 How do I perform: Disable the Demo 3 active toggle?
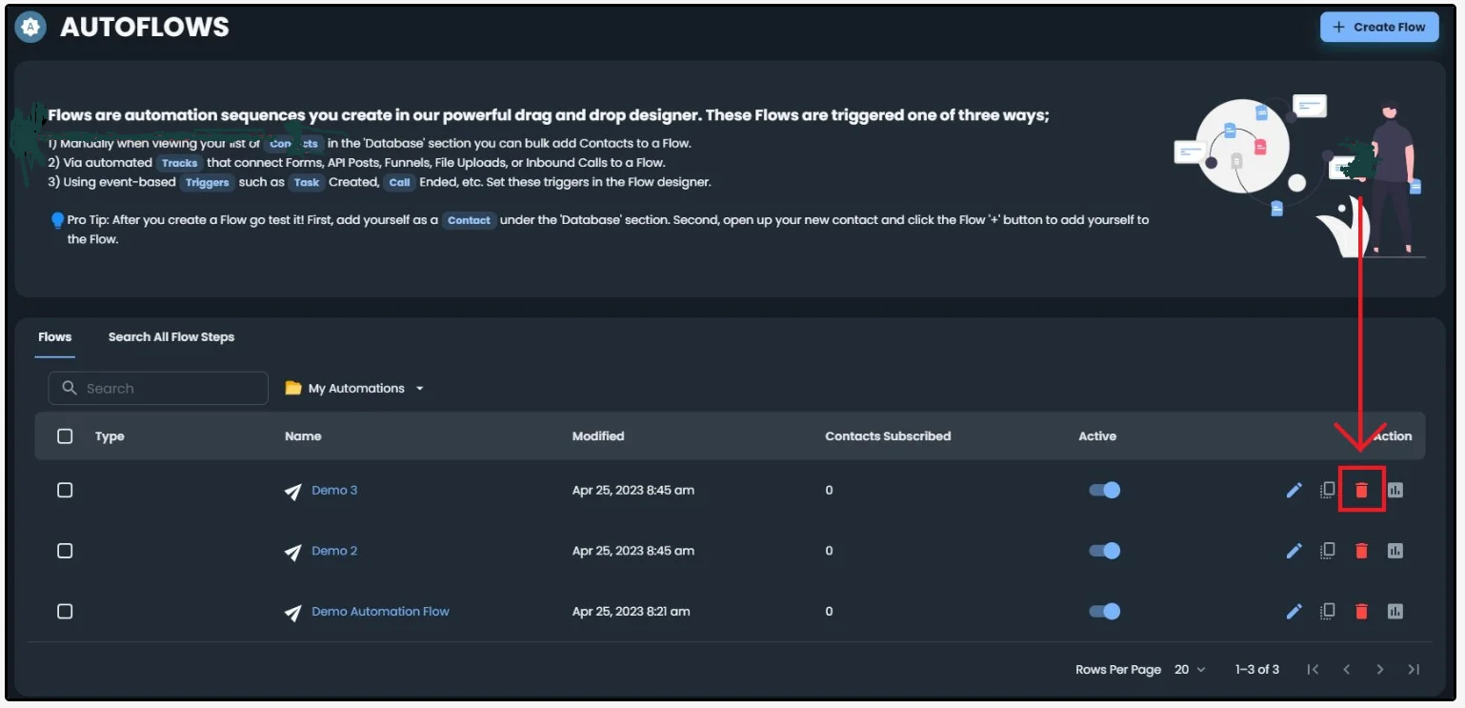(1105, 490)
